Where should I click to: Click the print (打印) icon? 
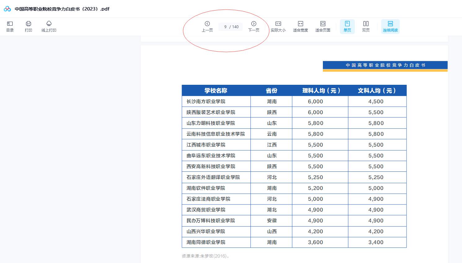click(29, 26)
